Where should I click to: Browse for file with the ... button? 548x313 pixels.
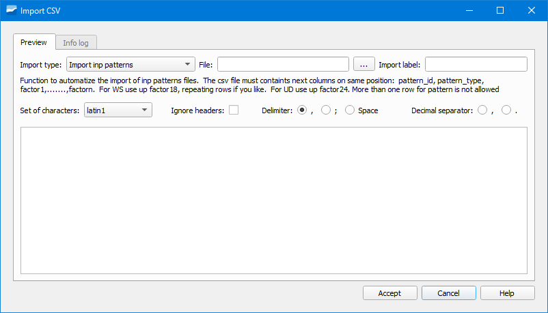tap(364, 65)
